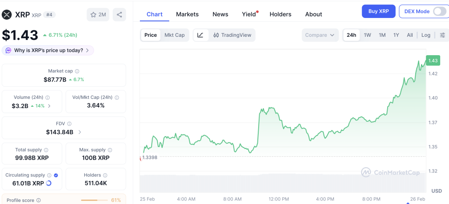Click the Market cap info icon
The height and width of the screenshot is (204, 449).
tap(77, 71)
